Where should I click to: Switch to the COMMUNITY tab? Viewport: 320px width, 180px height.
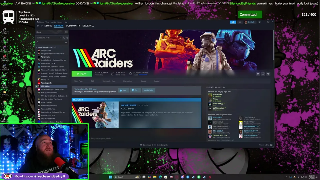tap(73, 26)
